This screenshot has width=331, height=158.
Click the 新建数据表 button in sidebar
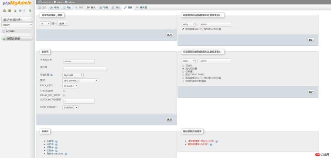coord(17,39)
